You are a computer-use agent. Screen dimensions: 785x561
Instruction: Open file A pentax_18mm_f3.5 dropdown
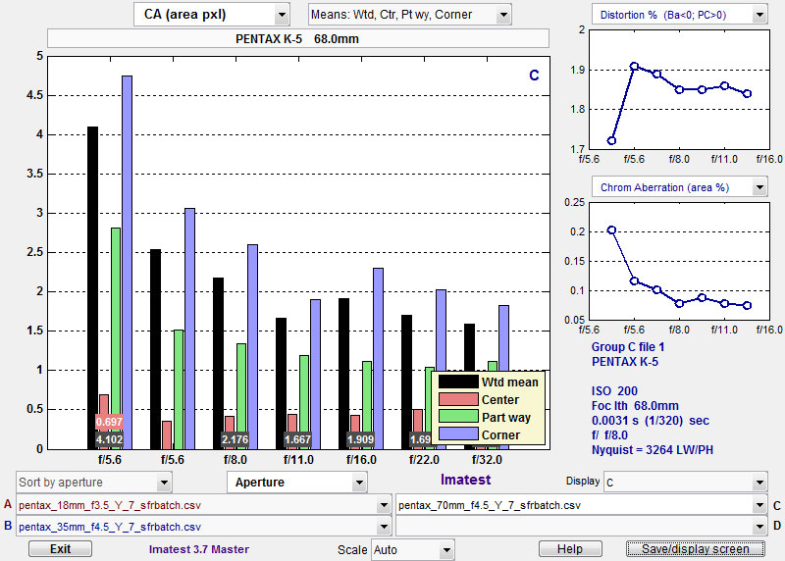[x=203, y=505]
